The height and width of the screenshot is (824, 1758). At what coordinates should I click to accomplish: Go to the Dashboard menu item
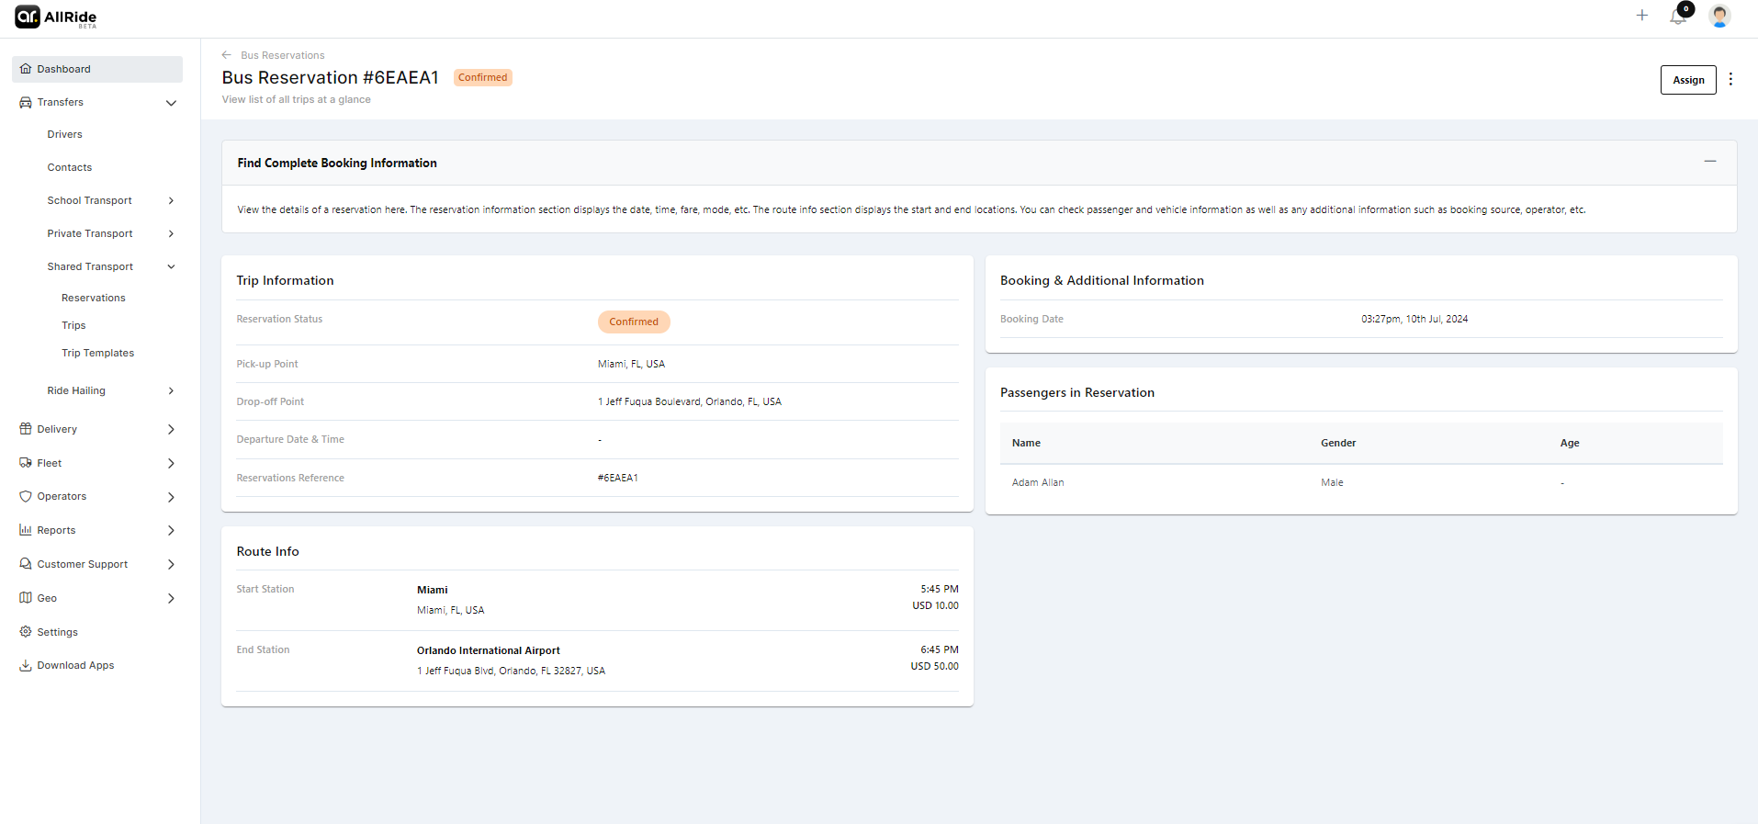pyautogui.click(x=63, y=69)
